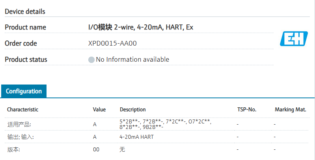The height and width of the screenshot is (160, 315).
Task: Click the Order code label
Action: coord(21,43)
